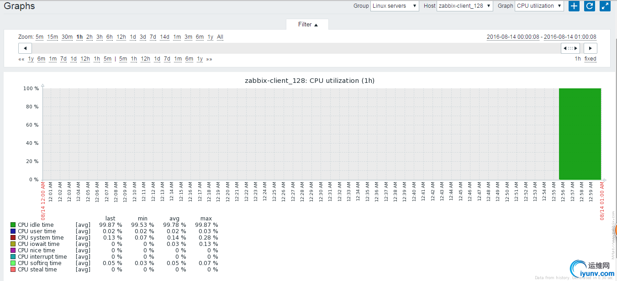Click CPU interrupt time teal legend swatch

click(x=13, y=257)
